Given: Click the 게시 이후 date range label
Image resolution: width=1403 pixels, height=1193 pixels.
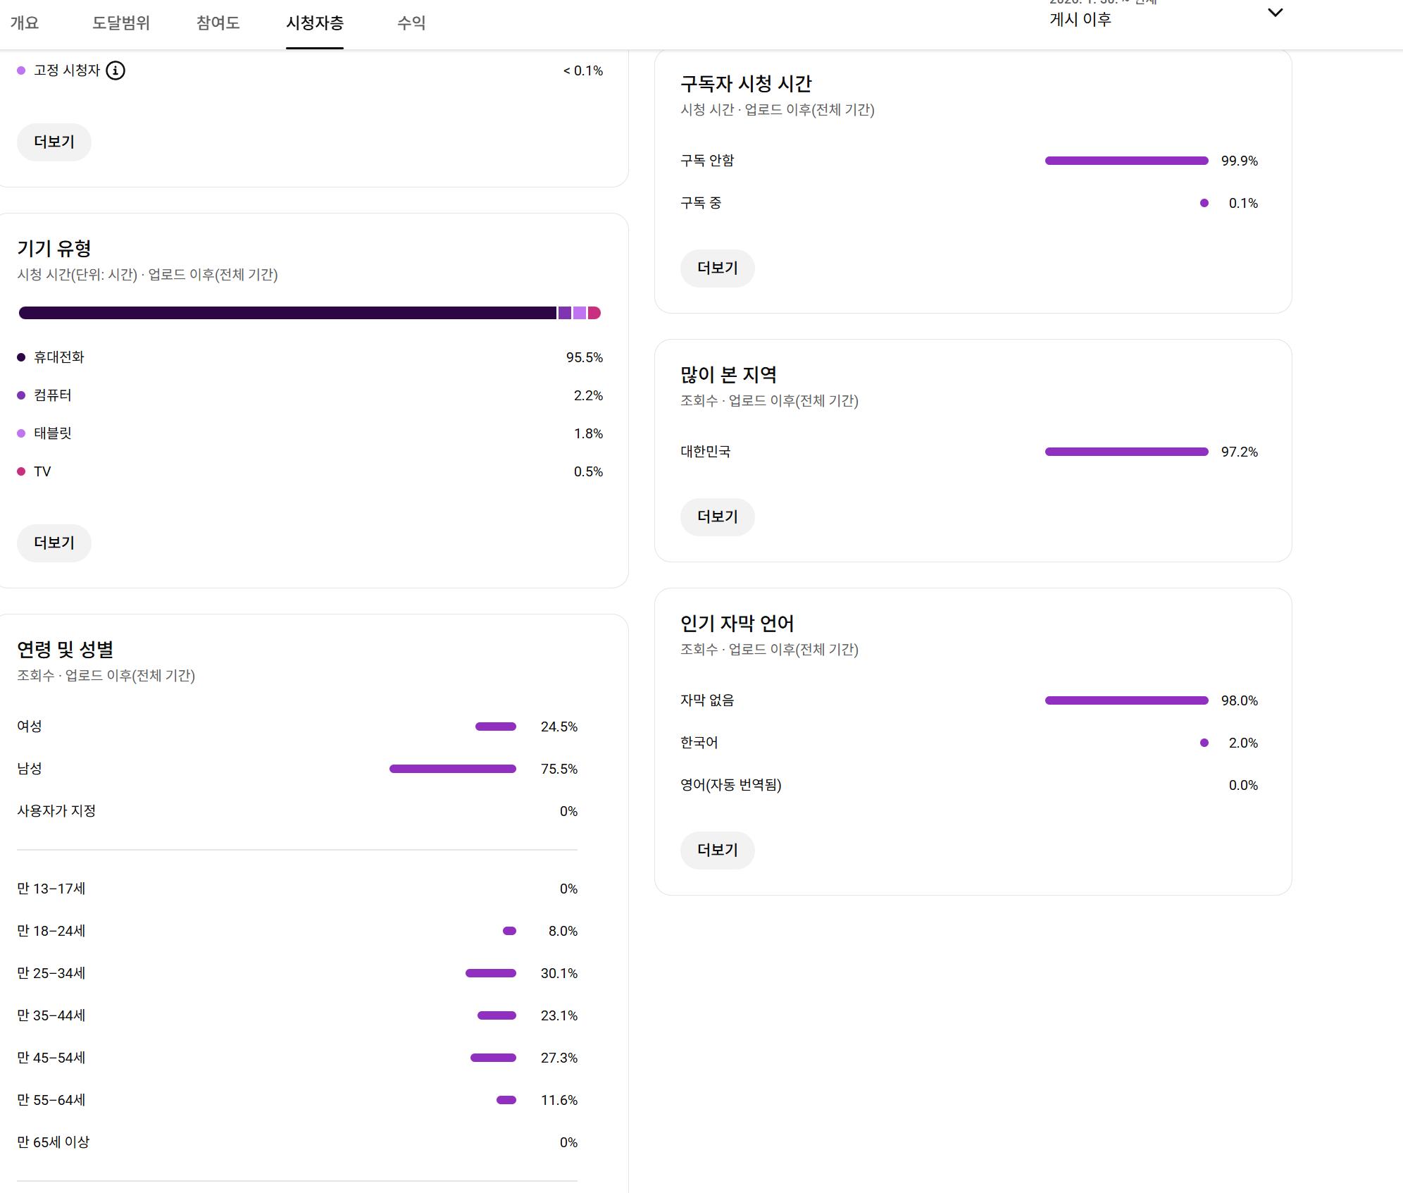Looking at the screenshot, I should [1080, 20].
